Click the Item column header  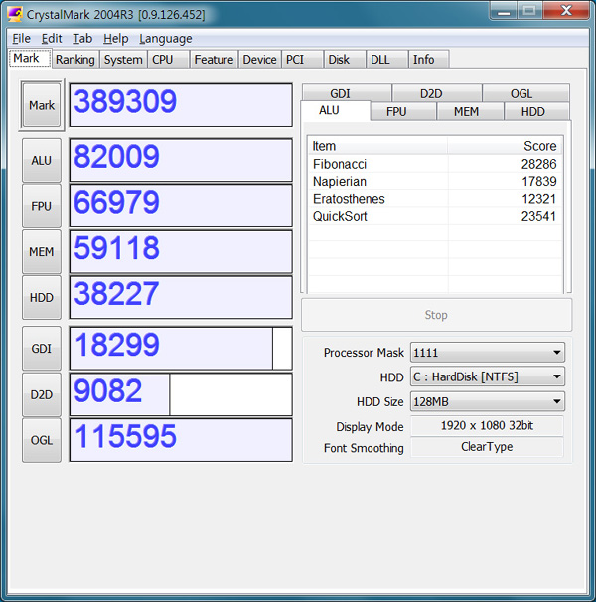tap(377, 146)
